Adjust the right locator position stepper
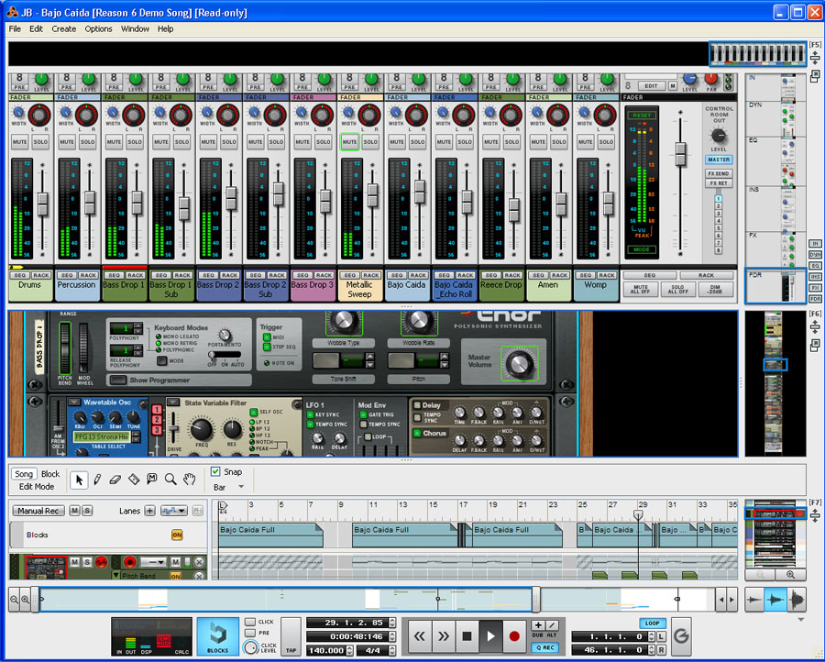Screen dimensions: 825x662 click(x=652, y=650)
